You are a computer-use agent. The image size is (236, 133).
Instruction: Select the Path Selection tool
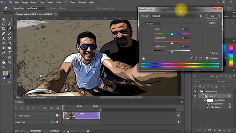pos(3,58)
